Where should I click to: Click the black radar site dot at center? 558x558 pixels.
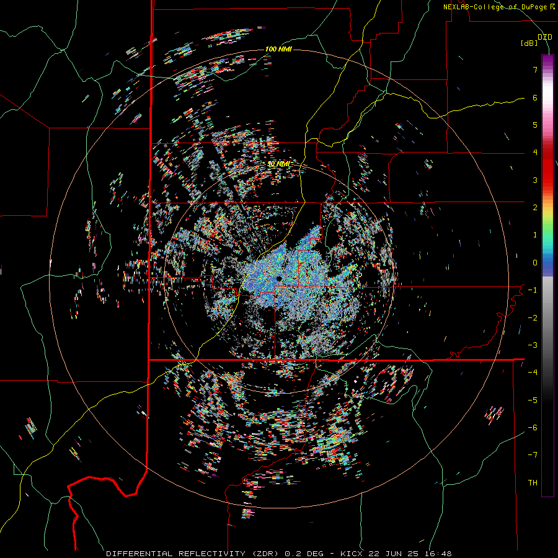point(279,278)
